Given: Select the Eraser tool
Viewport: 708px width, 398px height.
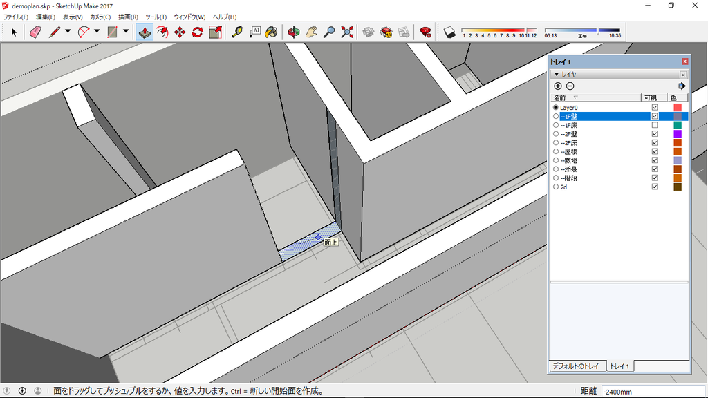Looking at the screenshot, I should coord(36,32).
